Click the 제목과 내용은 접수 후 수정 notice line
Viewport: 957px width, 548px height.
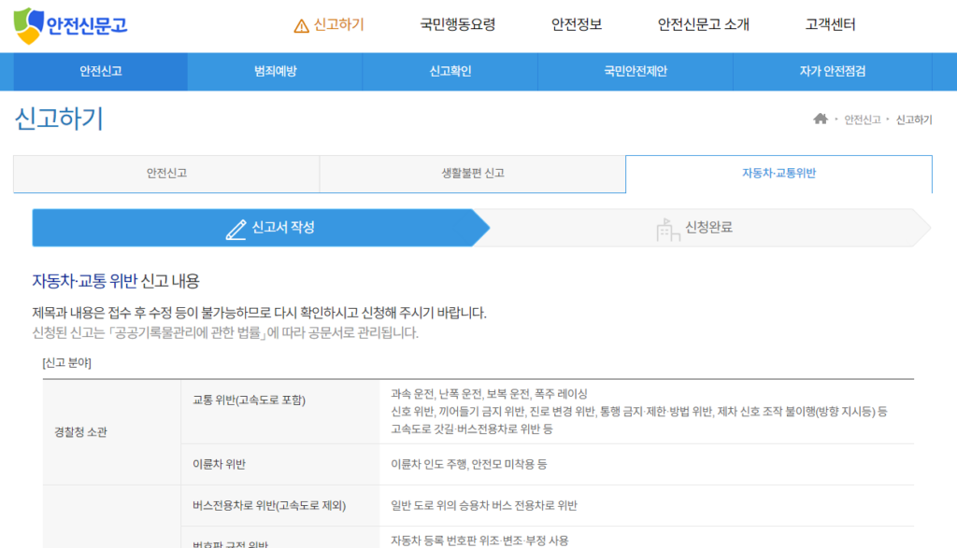pos(260,313)
